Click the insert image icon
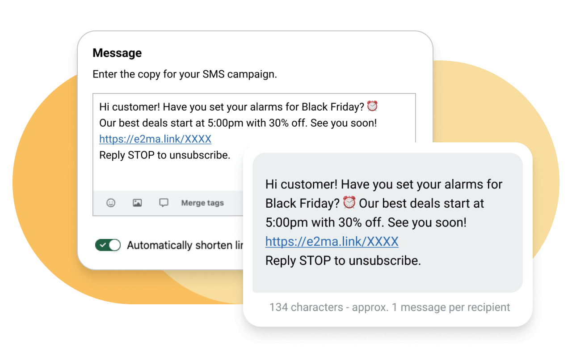Image resolution: width=572 pixels, height=358 pixels. tap(137, 203)
